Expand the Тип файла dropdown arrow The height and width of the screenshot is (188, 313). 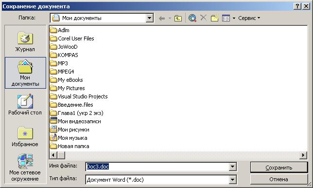[x=232, y=180]
